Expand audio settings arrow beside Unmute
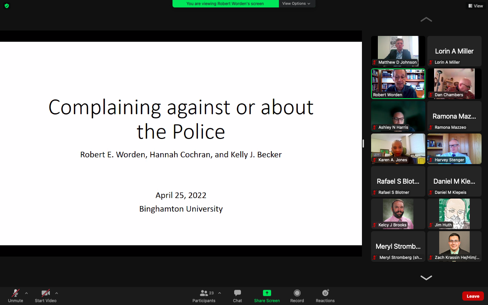The width and height of the screenshot is (488, 305). [26, 293]
